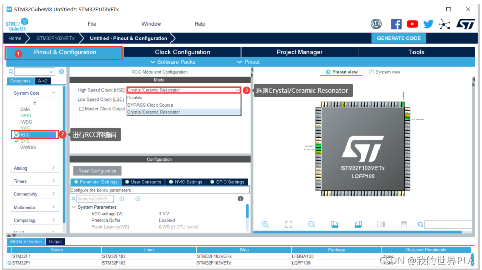This screenshot has width=482, height=270.
Task: Click the parameter search field
Action: click(x=95, y=199)
